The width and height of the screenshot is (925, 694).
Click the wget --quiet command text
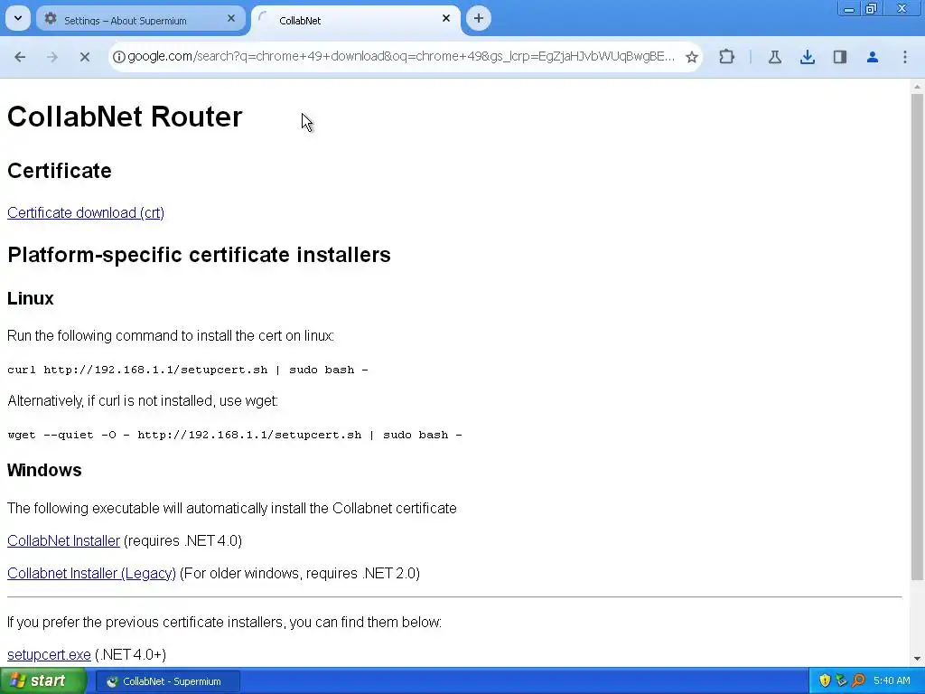coord(235,435)
